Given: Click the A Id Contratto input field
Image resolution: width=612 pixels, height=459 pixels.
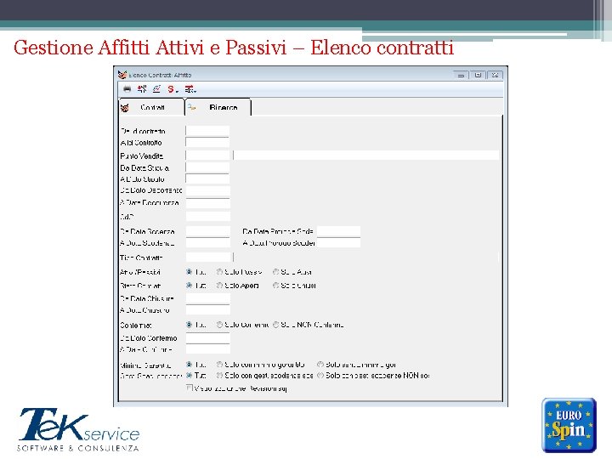Looking at the screenshot, I should point(207,142).
